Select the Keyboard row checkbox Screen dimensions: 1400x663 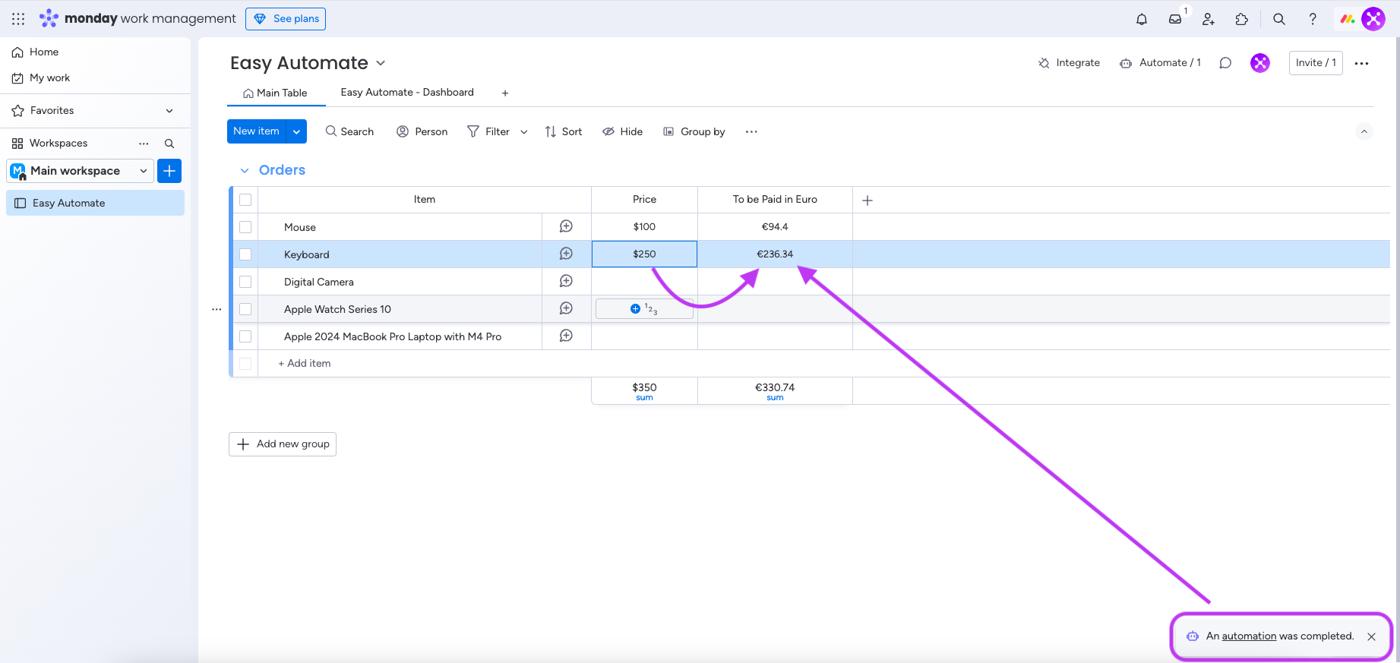245,254
